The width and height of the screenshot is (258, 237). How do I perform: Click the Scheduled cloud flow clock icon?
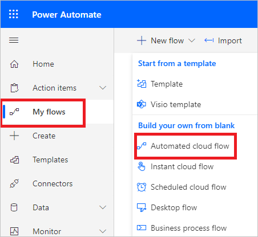[142, 187]
